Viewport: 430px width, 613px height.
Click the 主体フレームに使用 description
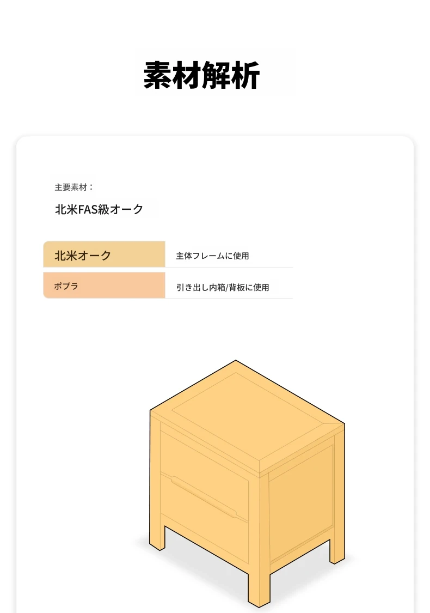pyautogui.click(x=212, y=256)
